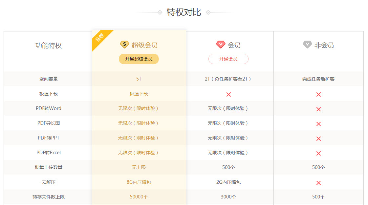Click the diamond decoration right of 特权对比 title
The width and height of the screenshot is (368, 205).
(x=208, y=12)
